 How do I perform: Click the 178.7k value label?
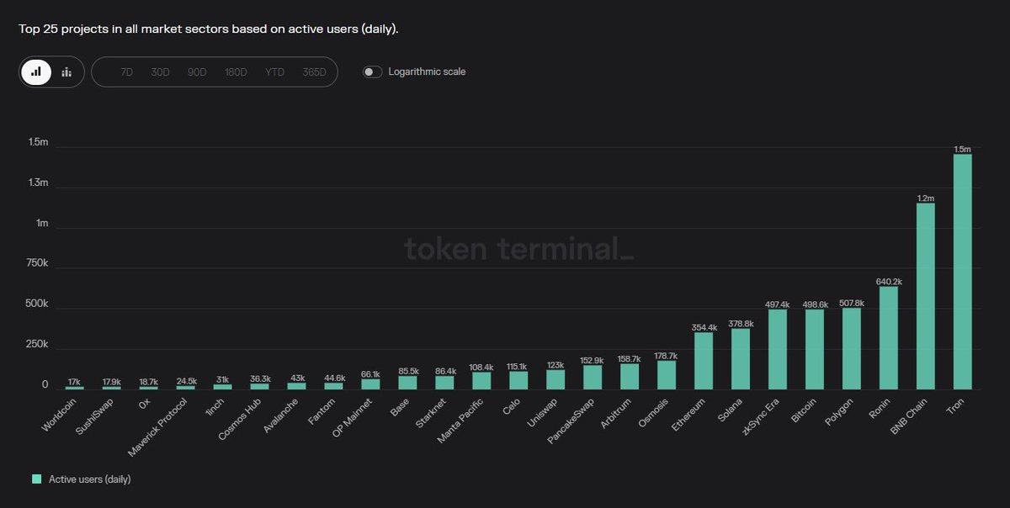pyautogui.click(x=666, y=356)
